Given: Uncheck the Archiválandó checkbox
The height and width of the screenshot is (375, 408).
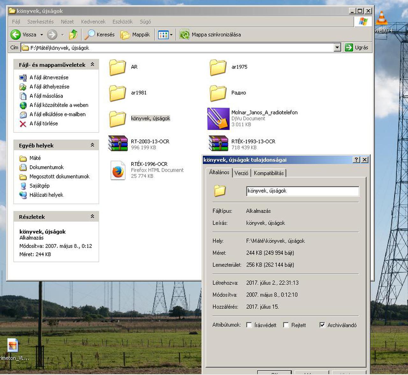Looking at the screenshot, I should click(x=322, y=325).
